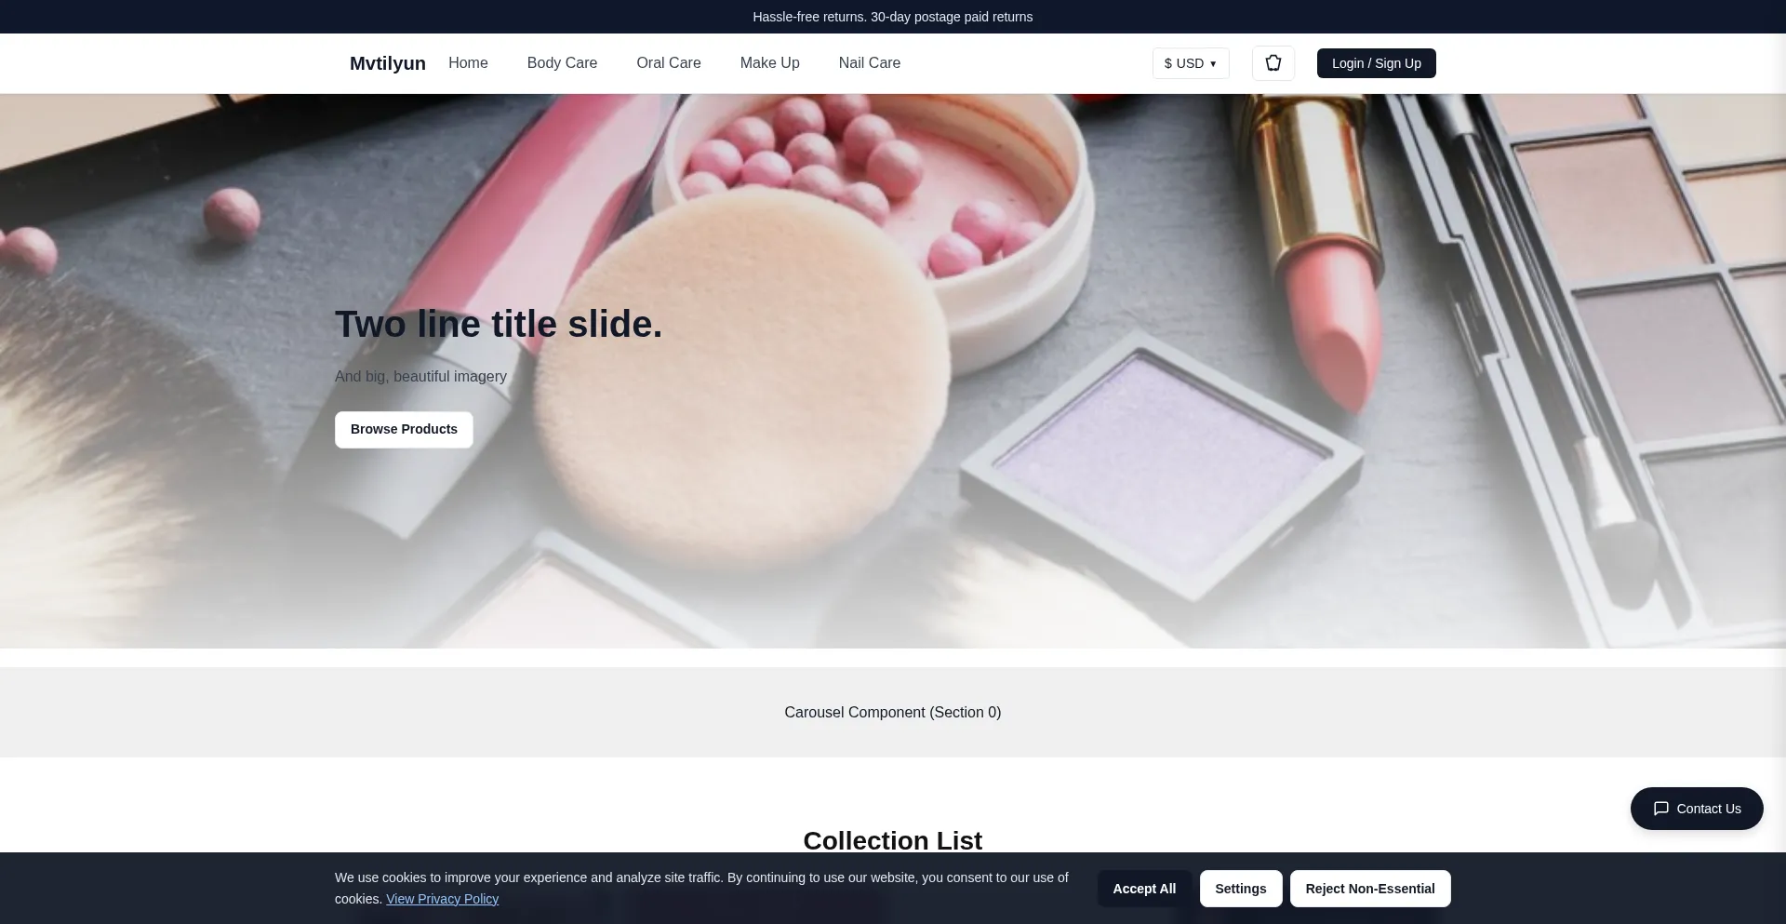Reject Non-Essential cookies
The height and width of the screenshot is (924, 1786).
tap(1369, 888)
